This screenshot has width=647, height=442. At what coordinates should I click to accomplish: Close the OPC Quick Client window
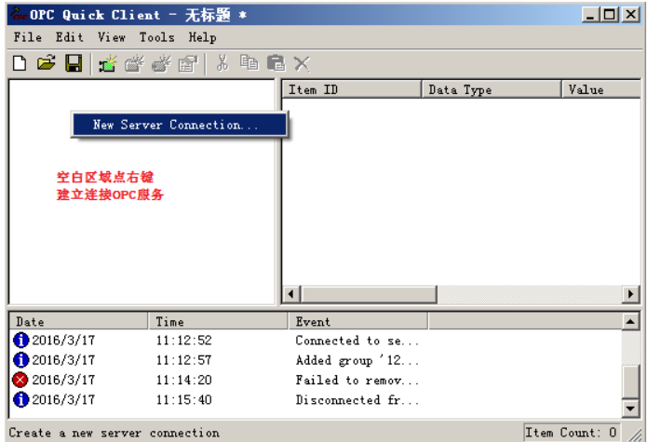tap(631, 15)
